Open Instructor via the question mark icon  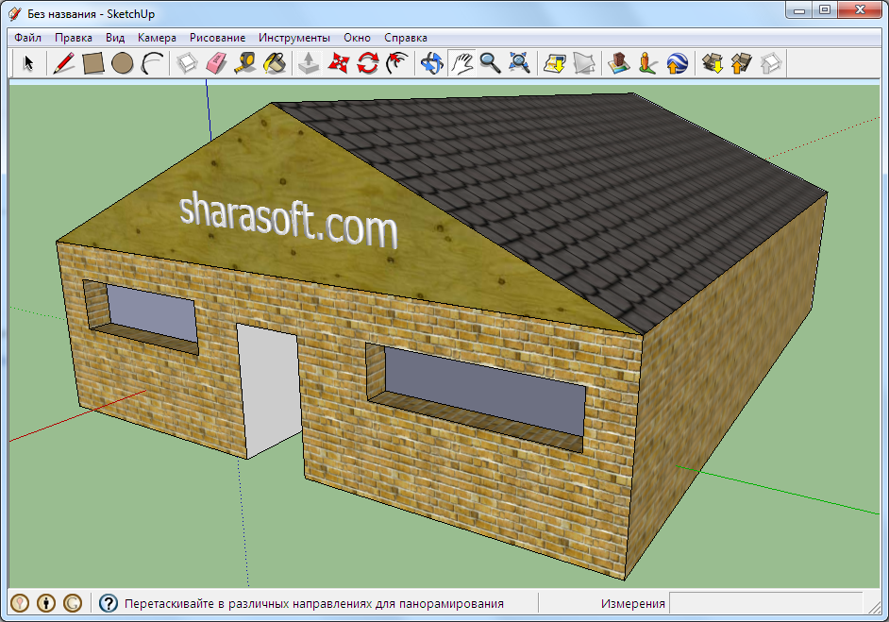[x=109, y=603]
